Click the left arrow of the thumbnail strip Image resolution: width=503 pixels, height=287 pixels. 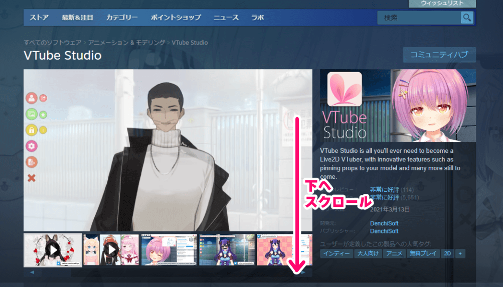tap(32, 272)
